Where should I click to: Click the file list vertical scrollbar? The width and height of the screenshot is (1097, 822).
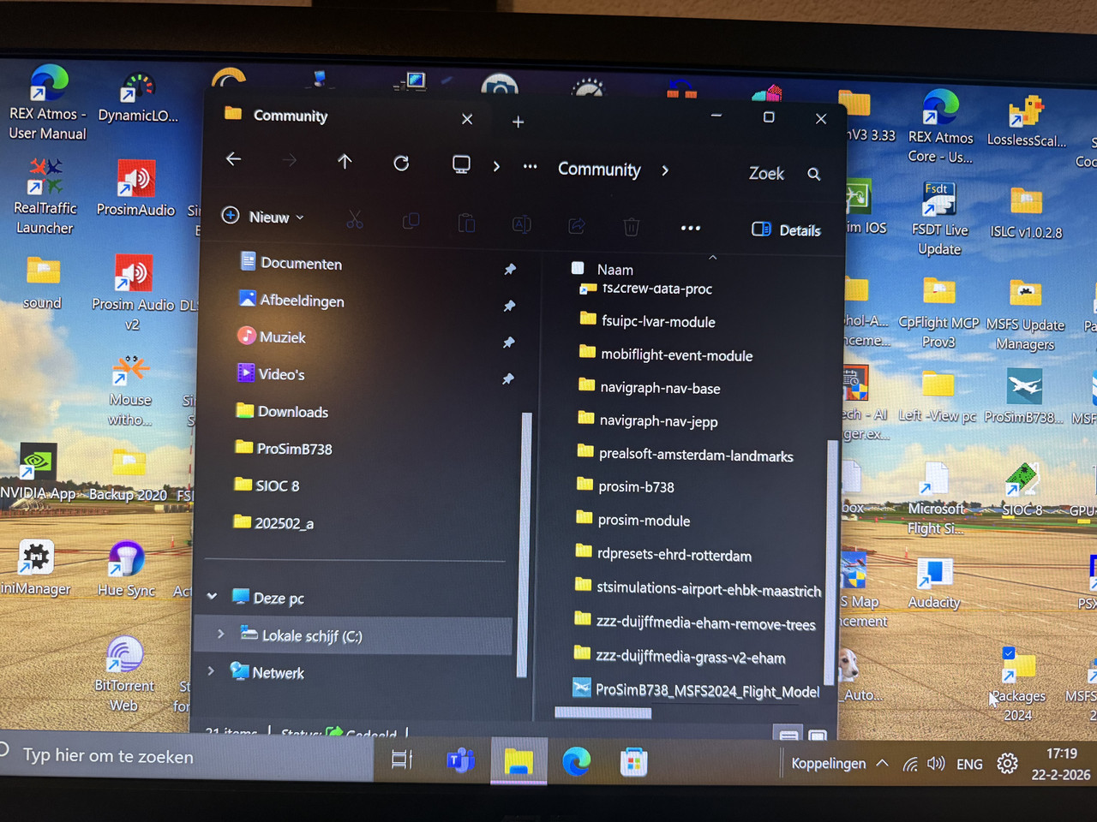click(x=830, y=561)
